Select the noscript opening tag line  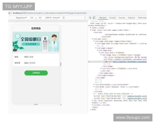tap(98, 33)
